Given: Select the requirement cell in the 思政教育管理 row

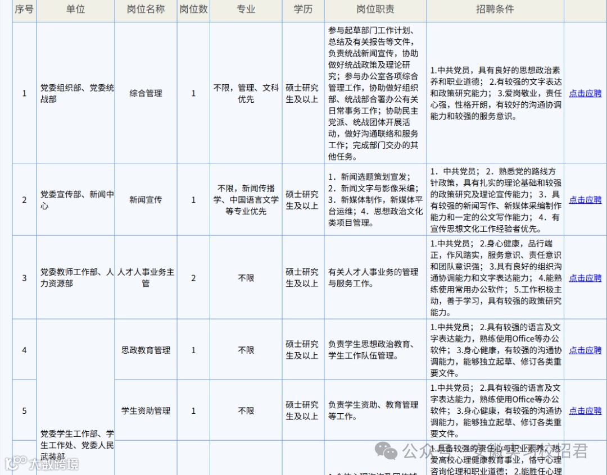Looking at the screenshot, I should [x=495, y=350].
